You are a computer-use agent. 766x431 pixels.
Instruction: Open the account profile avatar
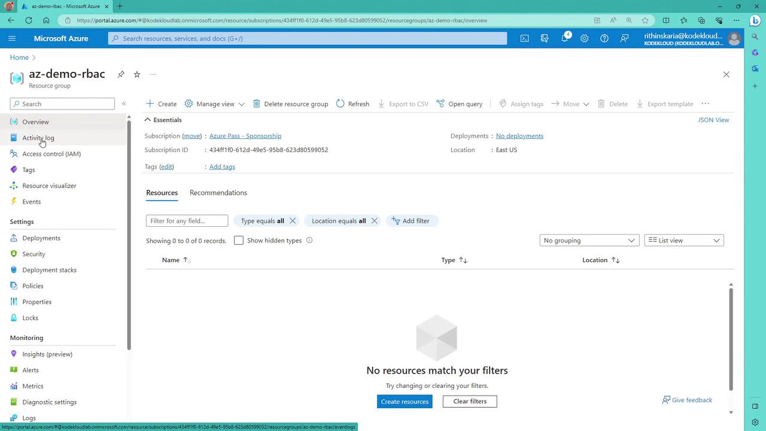point(734,38)
